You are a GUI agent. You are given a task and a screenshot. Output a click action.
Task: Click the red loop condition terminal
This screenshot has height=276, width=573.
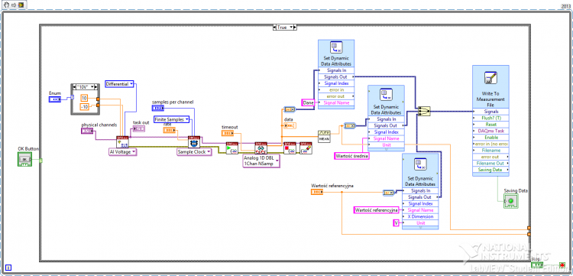click(562, 265)
